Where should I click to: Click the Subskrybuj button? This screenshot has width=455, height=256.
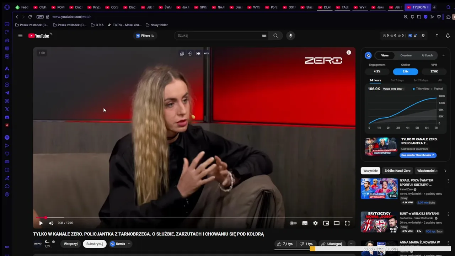[95, 244]
